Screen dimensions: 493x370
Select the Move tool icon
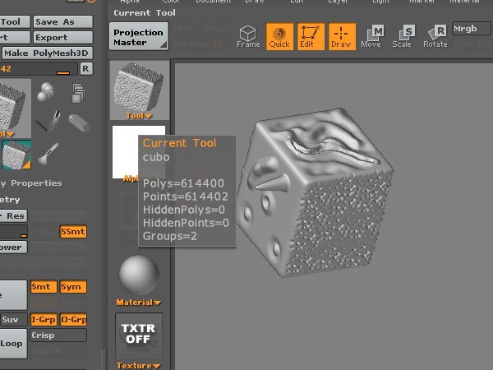371,36
